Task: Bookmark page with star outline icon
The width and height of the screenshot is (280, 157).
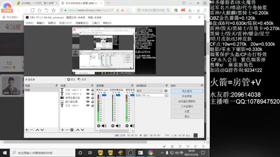Action: pos(54,10)
